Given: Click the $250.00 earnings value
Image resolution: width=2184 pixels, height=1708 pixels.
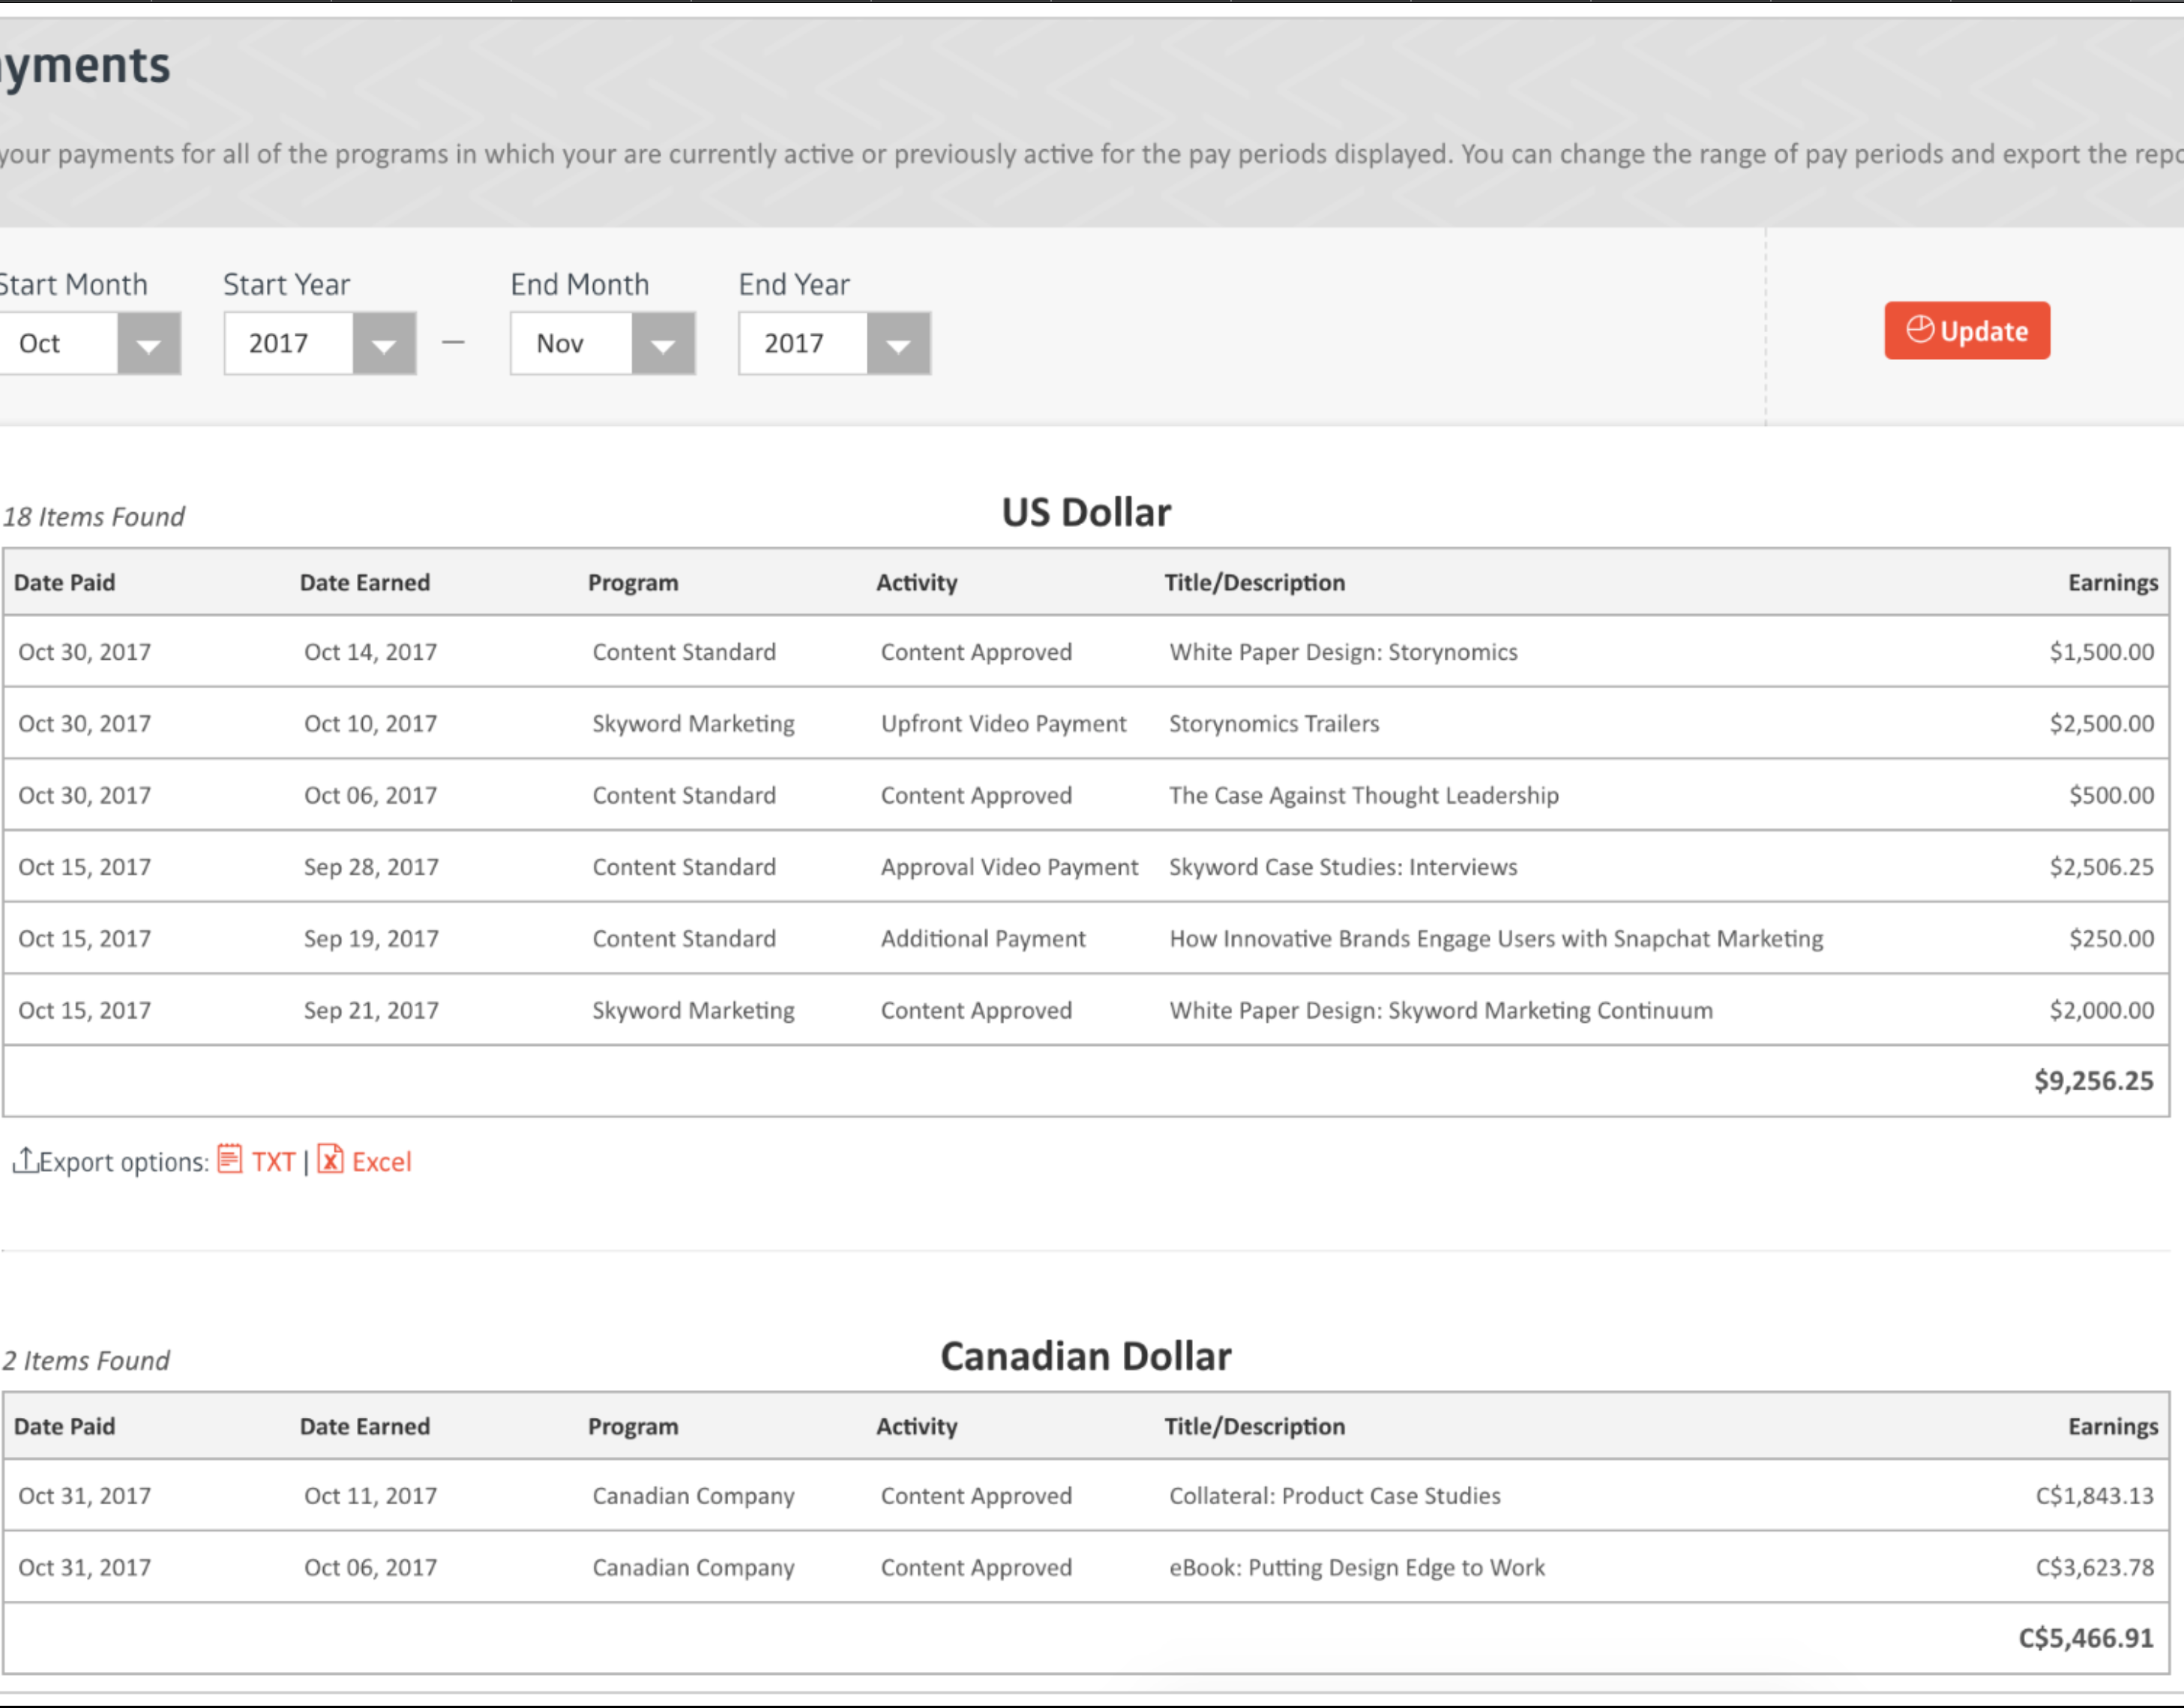Looking at the screenshot, I should [x=2111, y=939].
